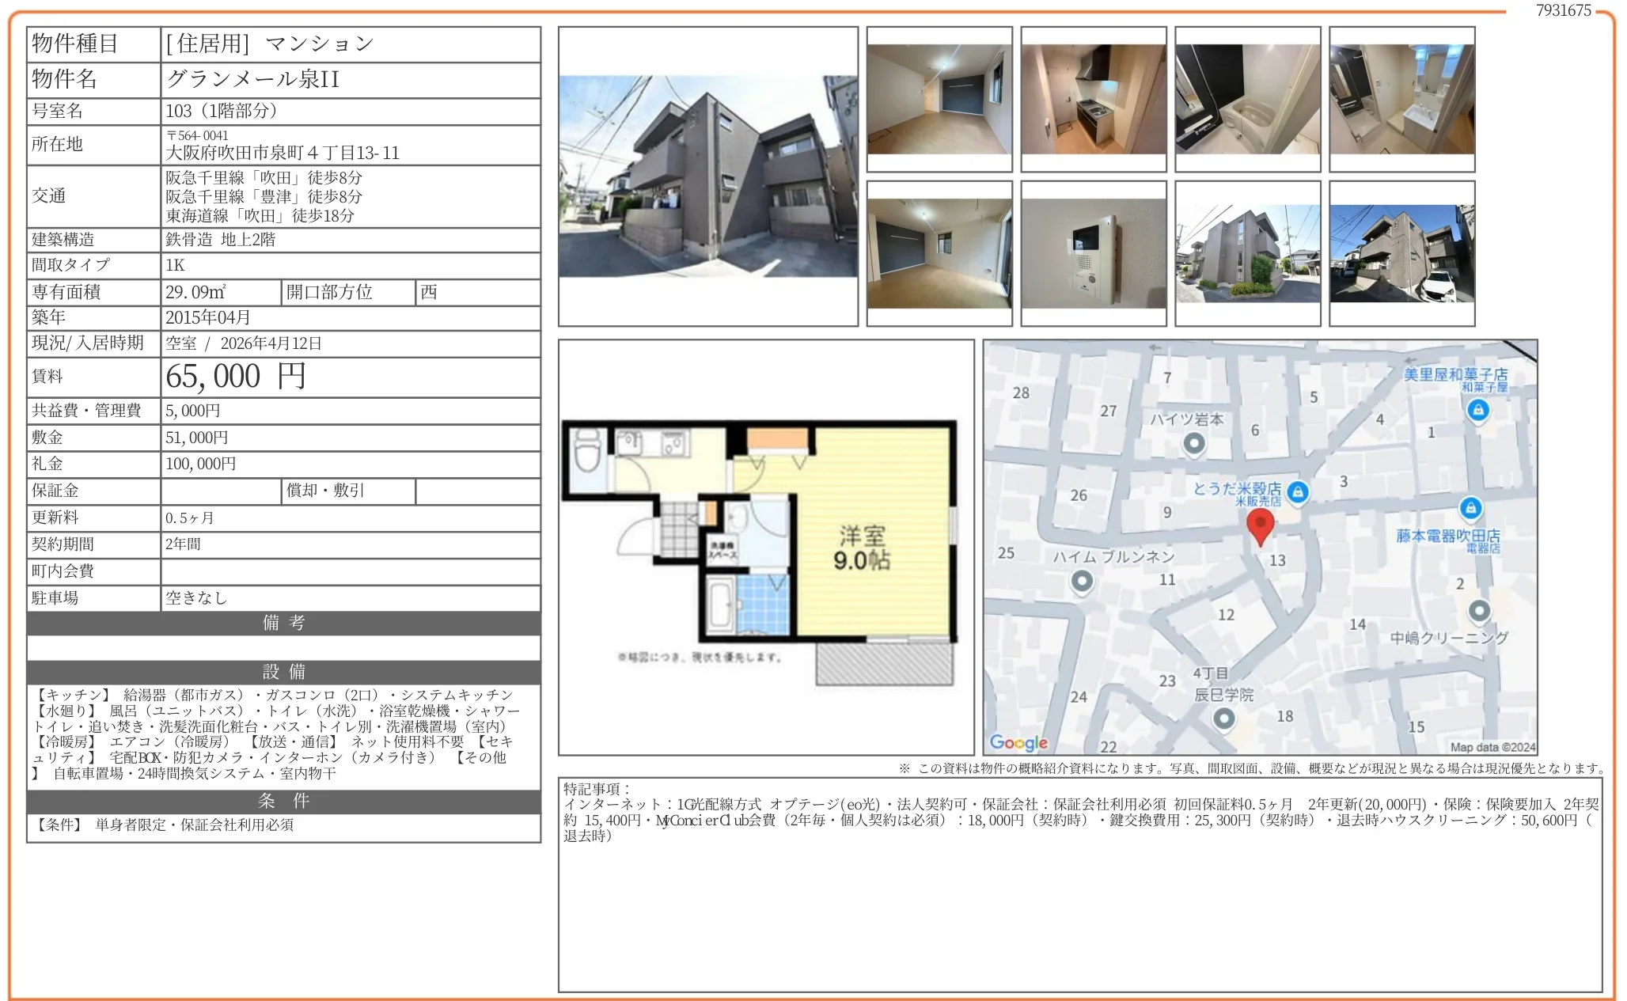Click the 1K floor plan image
The width and height of the screenshot is (1627, 1001).
[765, 548]
